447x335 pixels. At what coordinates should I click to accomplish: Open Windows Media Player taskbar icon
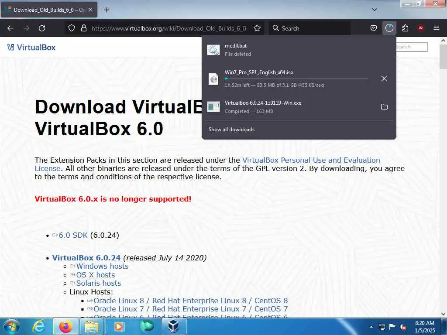tap(119, 327)
